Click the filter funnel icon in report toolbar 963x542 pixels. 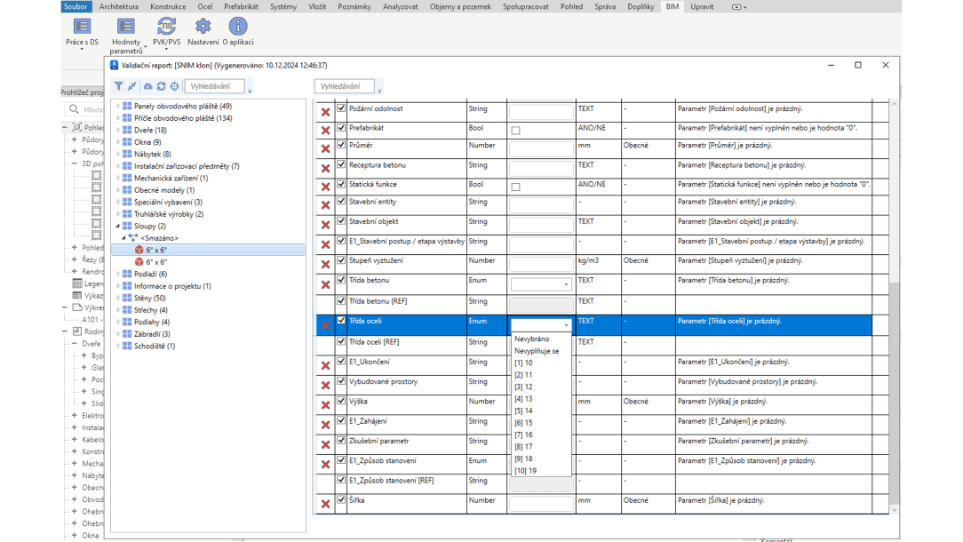(x=118, y=86)
